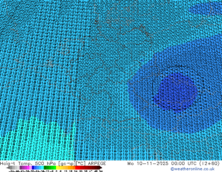Image resolution: width=222 pixels, height=172 pixels.
Task: Pick the purple -42°C legend swatch
Action: point(21,167)
